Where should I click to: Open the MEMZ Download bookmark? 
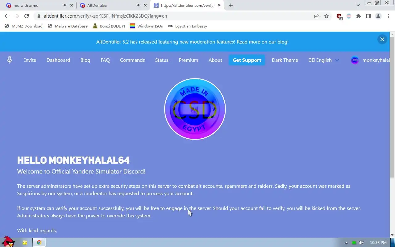pyautogui.click(x=23, y=26)
